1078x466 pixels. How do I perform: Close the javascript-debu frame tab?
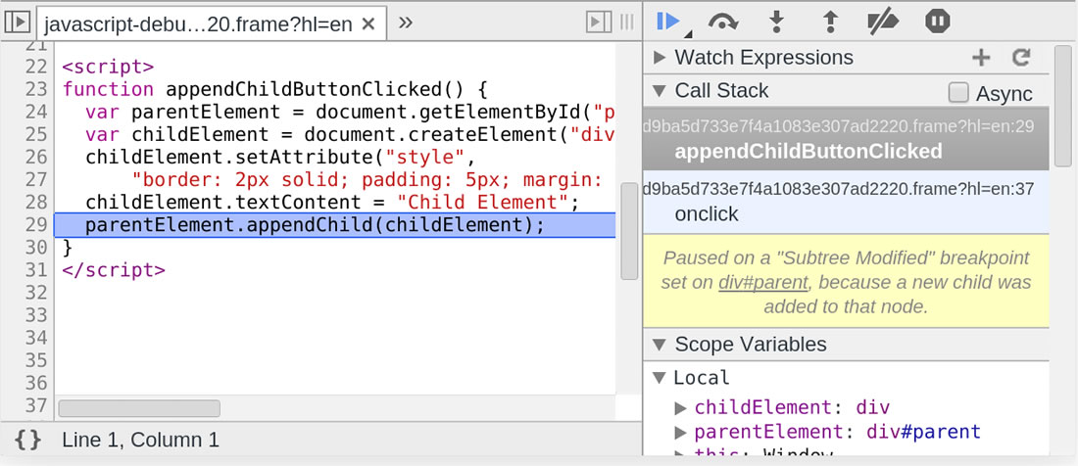coord(369,24)
